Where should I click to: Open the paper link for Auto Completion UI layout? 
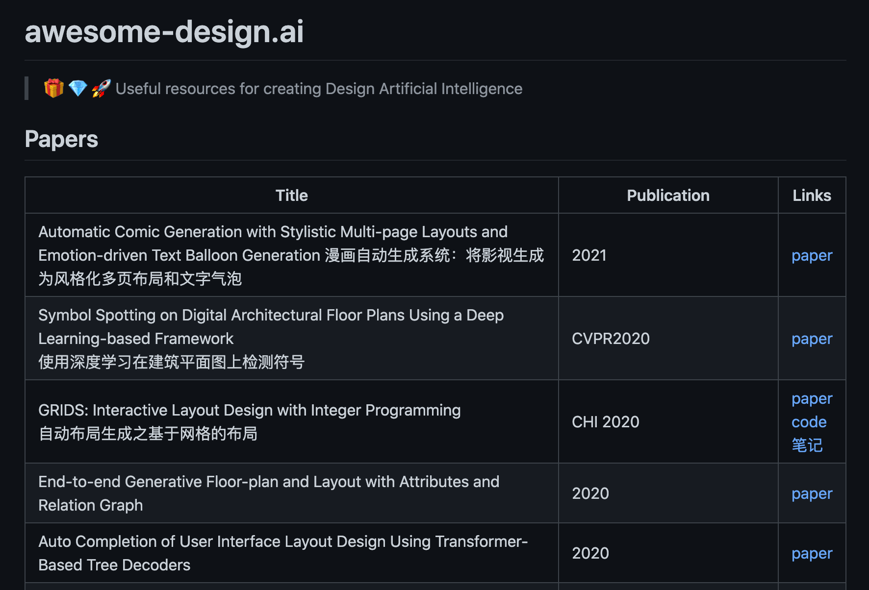click(x=812, y=553)
